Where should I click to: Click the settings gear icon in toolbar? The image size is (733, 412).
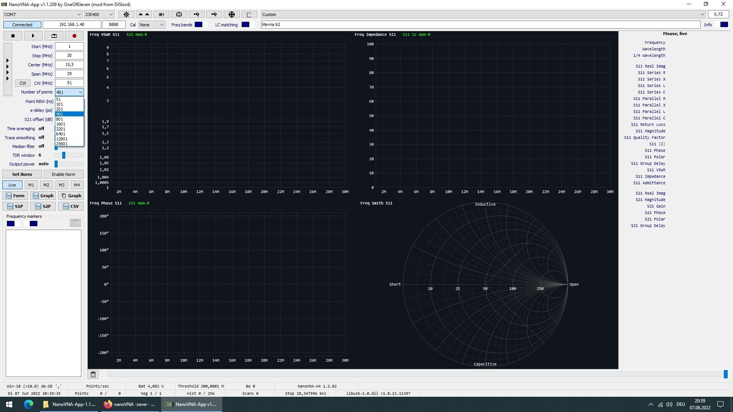(126, 14)
